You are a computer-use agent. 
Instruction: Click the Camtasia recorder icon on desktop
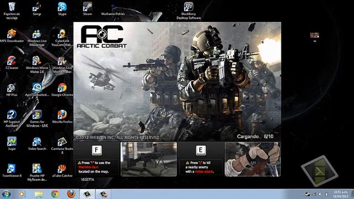[320, 171]
